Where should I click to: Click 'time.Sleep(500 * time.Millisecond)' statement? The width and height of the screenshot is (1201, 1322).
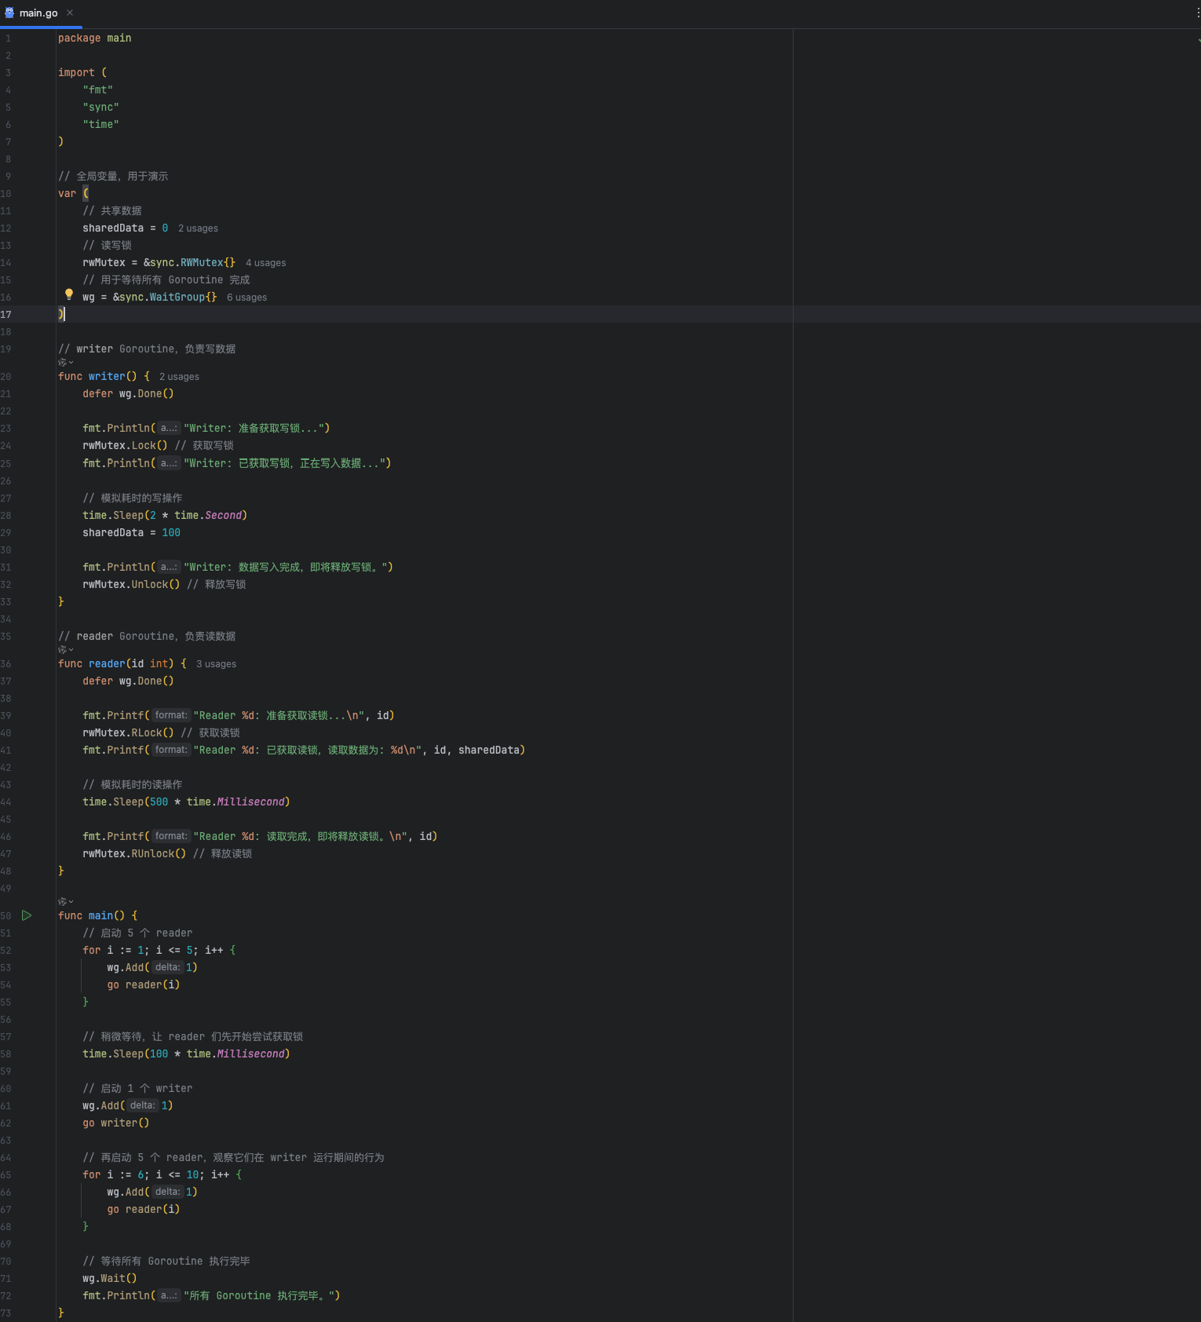(187, 802)
